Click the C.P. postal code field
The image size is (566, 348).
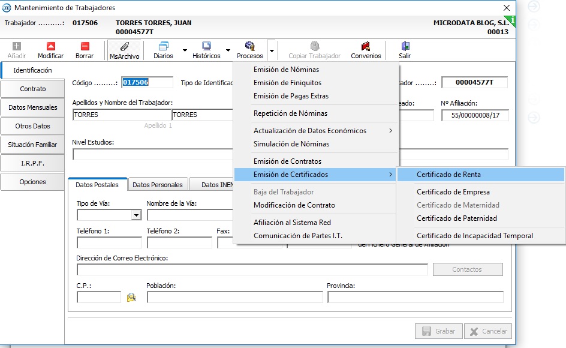pyautogui.click(x=99, y=298)
